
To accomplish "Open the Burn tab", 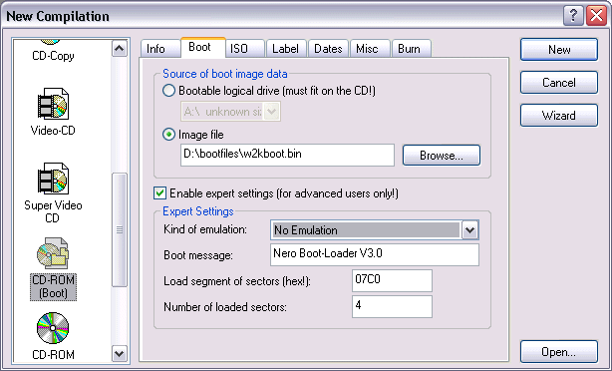I will [409, 49].
